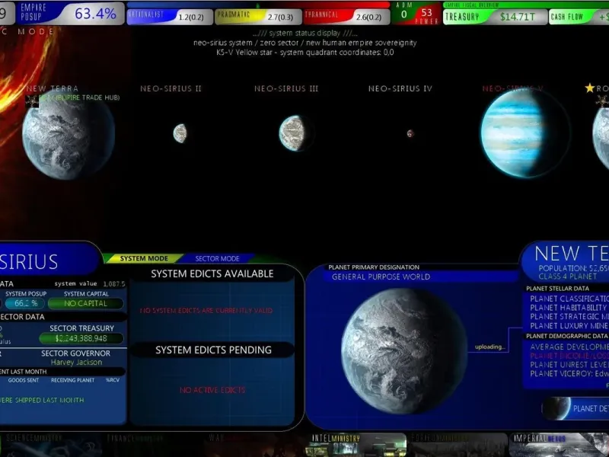Click the 'Planet Primary Designation' label

tap(374, 267)
